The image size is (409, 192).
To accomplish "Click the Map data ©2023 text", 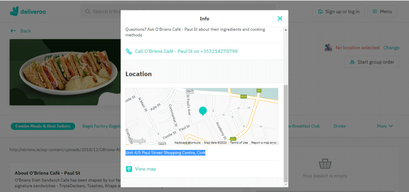I will (x=215, y=143).
